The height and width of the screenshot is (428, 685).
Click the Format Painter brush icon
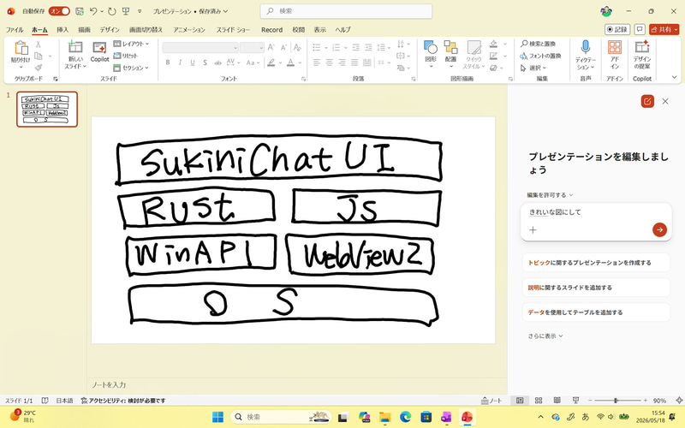click(39, 68)
